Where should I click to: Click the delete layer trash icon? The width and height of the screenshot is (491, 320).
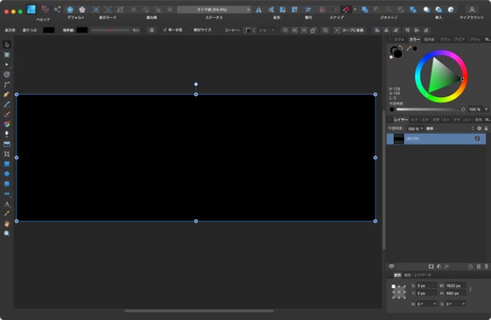(x=481, y=266)
